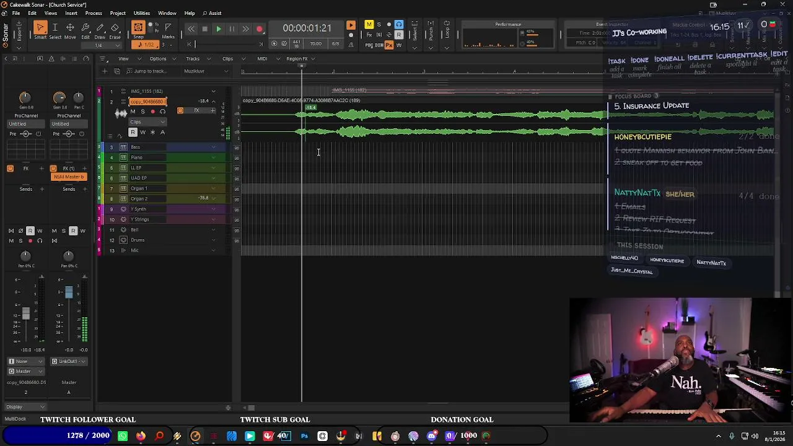This screenshot has height=446, width=793.
Task: Expand the Drums track
Action: tap(214, 240)
